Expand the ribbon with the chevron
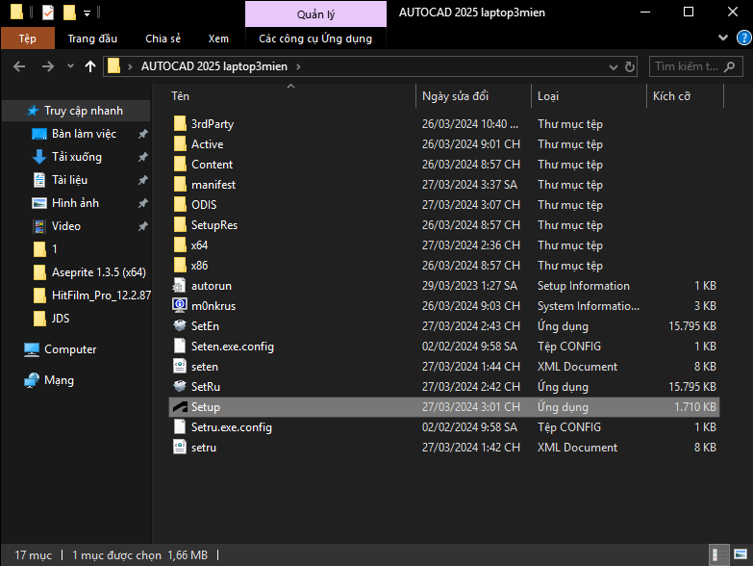This screenshot has width=753, height=566. pos(721,39)
